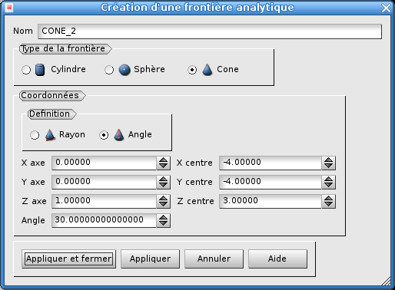Select the Cylindre radio button
This screenshot has width=395, height=290.
[x=26, y=70]
